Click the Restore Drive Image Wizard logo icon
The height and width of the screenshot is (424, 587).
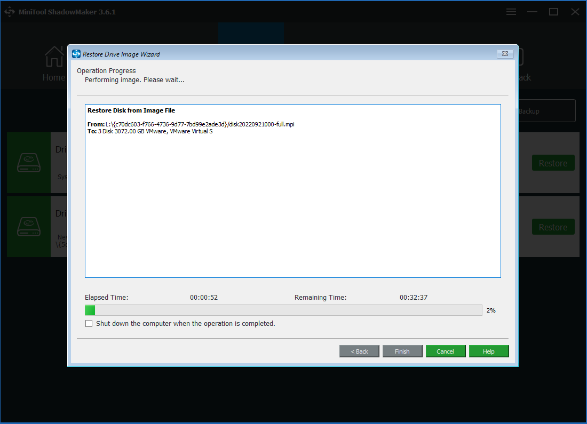pyautogui.click(x=76, y=54)
